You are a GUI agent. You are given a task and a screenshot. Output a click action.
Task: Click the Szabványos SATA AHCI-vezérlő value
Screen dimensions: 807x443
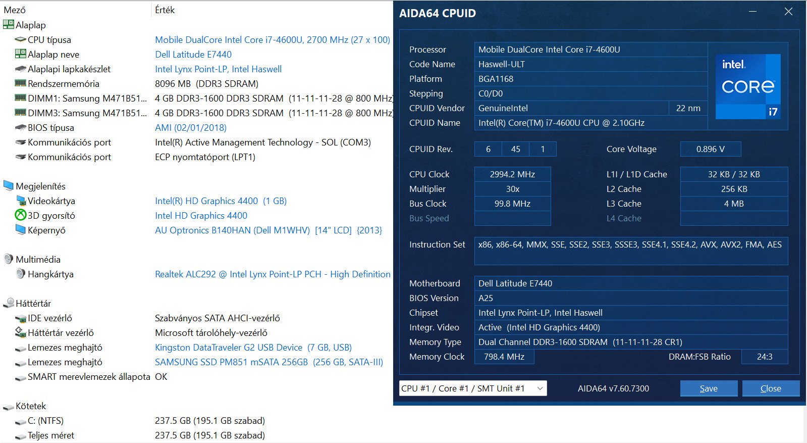(217, 318)
